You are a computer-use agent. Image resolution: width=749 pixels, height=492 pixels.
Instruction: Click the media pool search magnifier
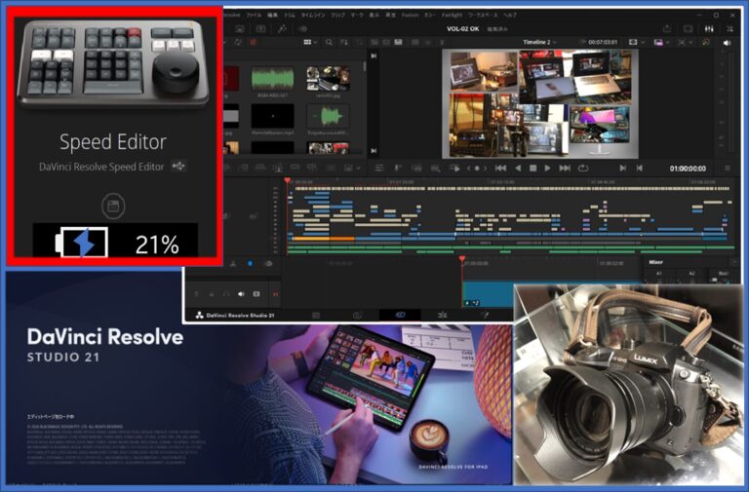[x=329, y=43]
